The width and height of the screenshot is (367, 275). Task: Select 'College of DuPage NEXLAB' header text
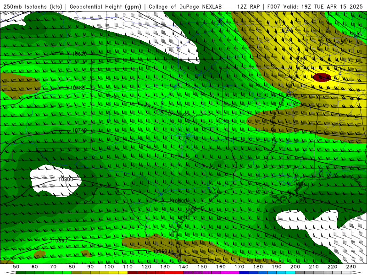click(x=185, y=6)
